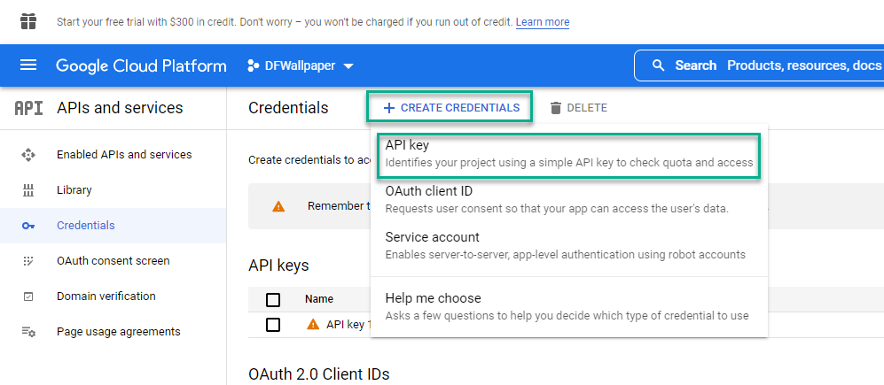Open Domain verification page

[x=106, y=296]
